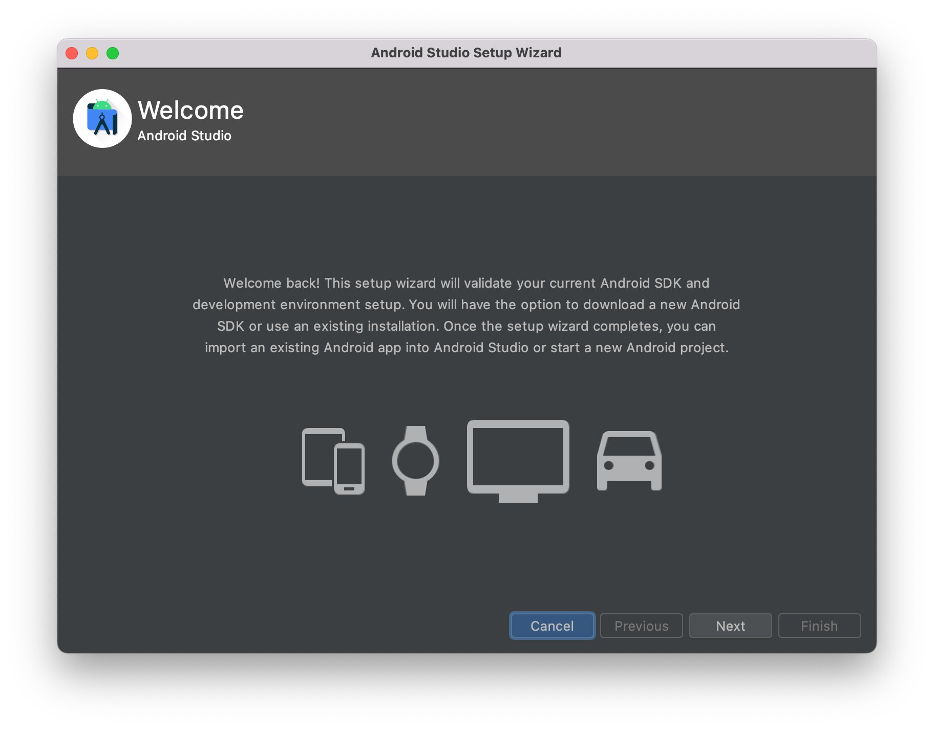Select the phone and tablet icon

point(333,461)
